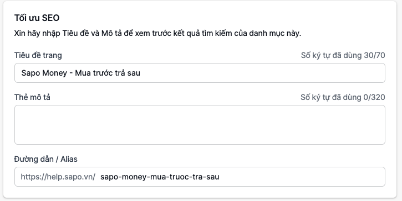Image resolution: width=402 pixels, height=201 pixels.
Task: Click the Tiêu đề trang input field
Action: (x=200, y=73)
